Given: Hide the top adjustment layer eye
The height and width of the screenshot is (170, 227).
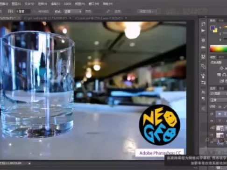Looking at the screenshot, I should click(212, 114).
